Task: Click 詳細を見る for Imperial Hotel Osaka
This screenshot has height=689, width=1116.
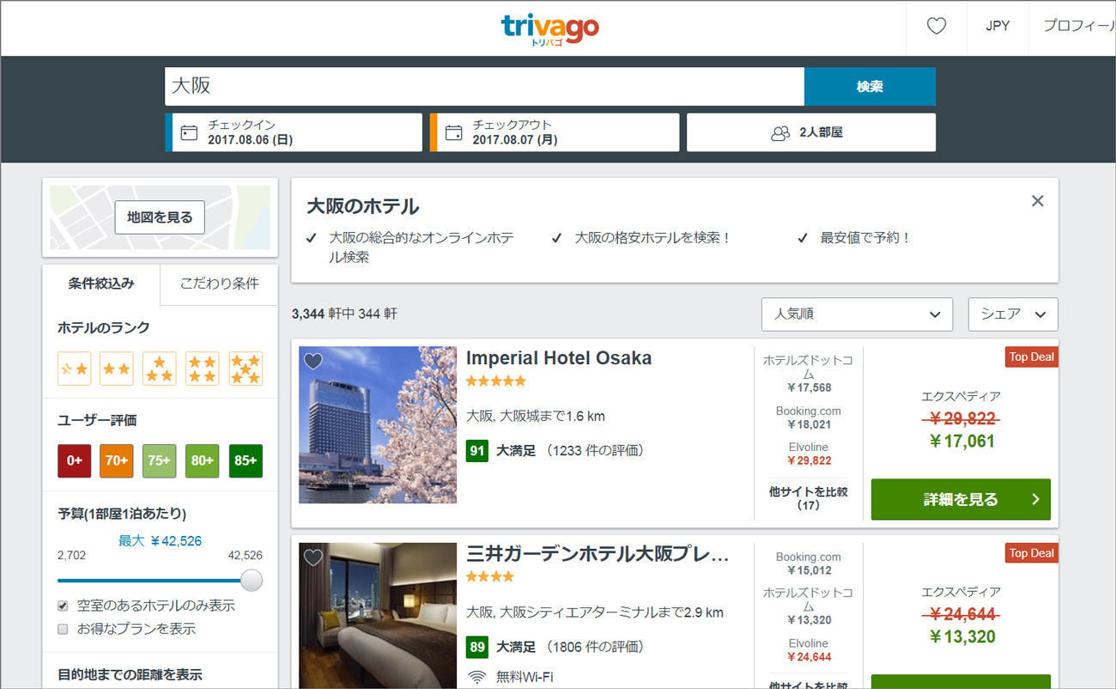Action: tap(961, 499)
